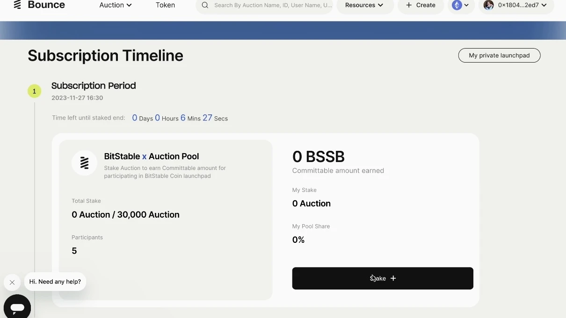Click the BitStable pool logo icon
566x318 pixels.
tap(84, 163)
